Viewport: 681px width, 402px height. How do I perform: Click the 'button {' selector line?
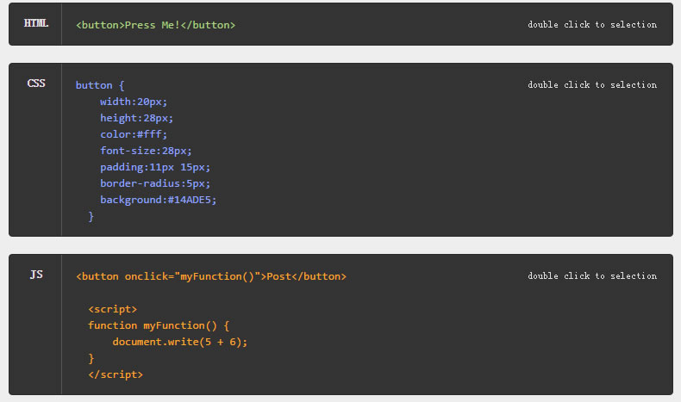[100, 85]
